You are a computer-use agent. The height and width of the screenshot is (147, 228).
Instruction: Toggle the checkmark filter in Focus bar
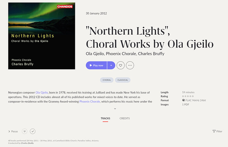[32, 131]
